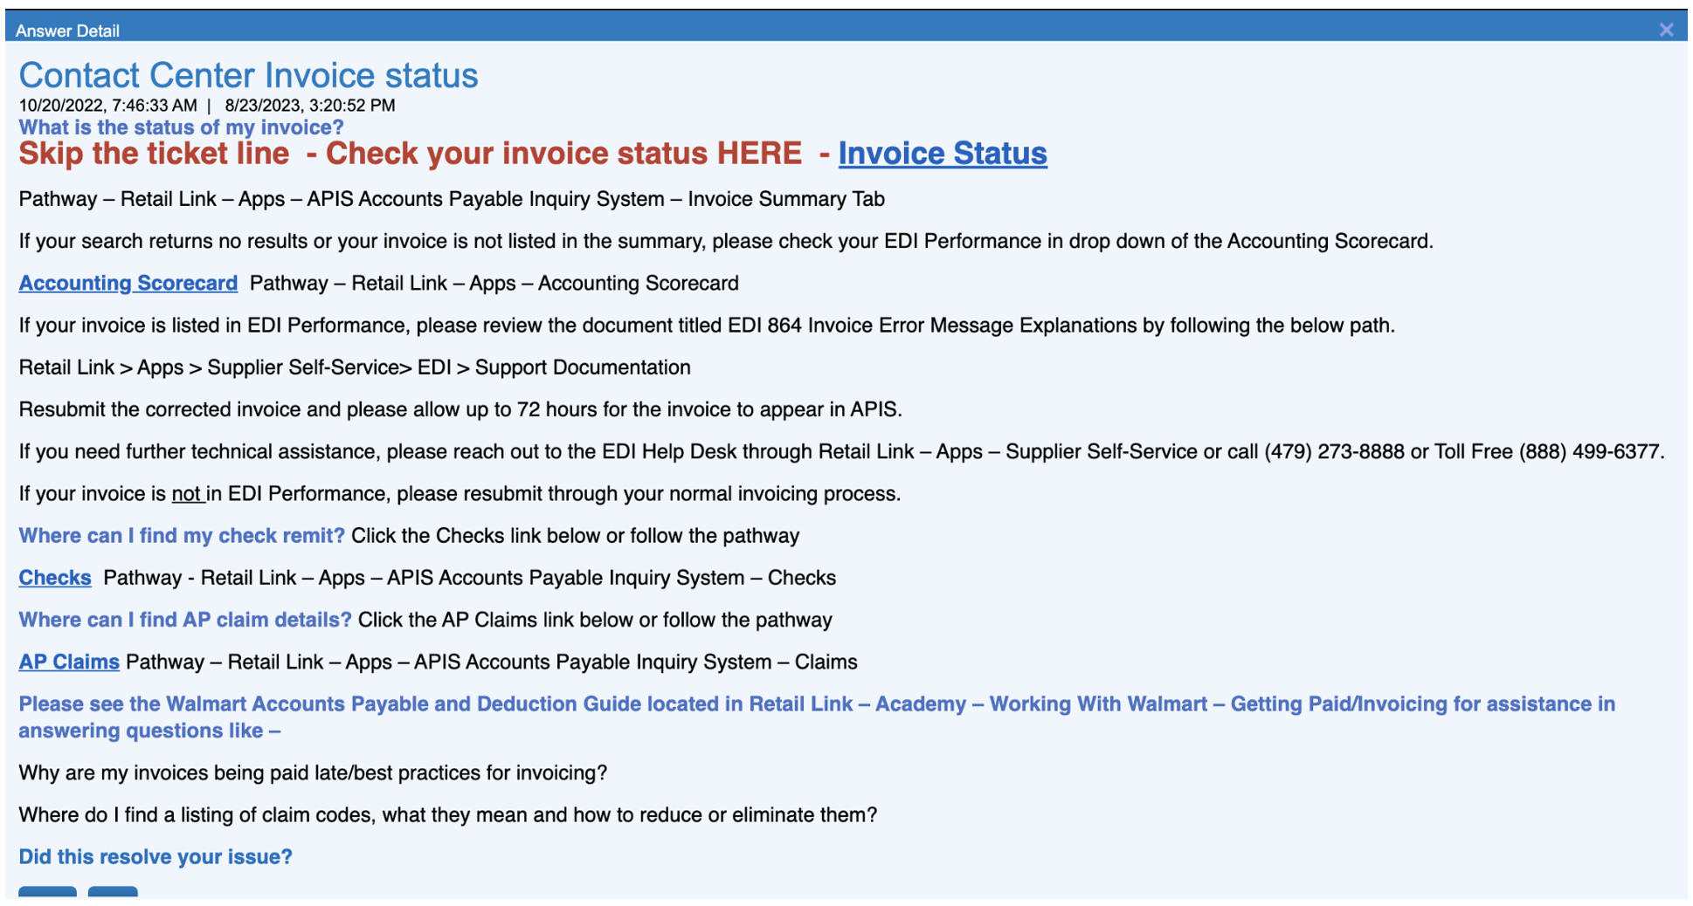Screen dimensions: 1693x906
Task: Open the Invoice Status link
Action: (x=943, y=154)
